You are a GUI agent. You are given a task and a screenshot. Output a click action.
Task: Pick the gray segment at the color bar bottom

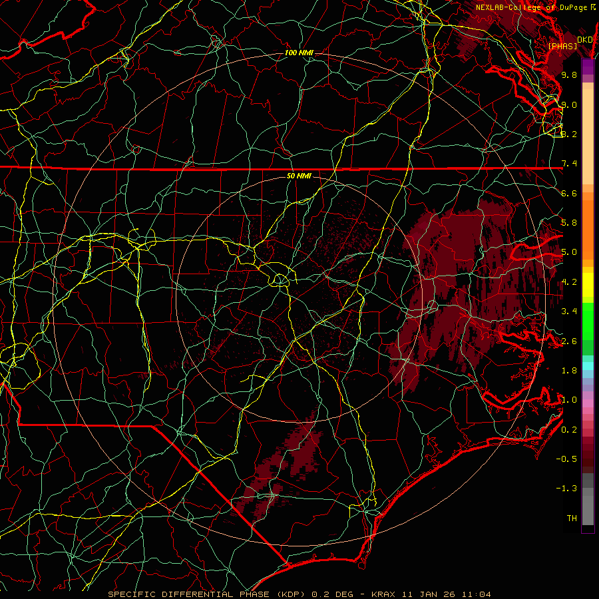pyautogui.click(x=588, y=510)
